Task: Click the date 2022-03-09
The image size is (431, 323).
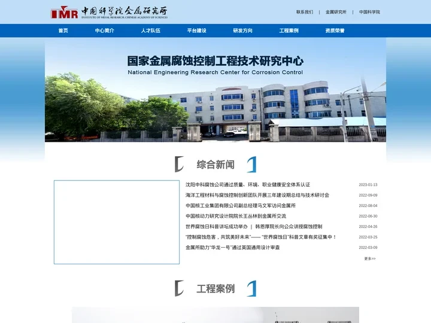Action: tap(368, 248)
